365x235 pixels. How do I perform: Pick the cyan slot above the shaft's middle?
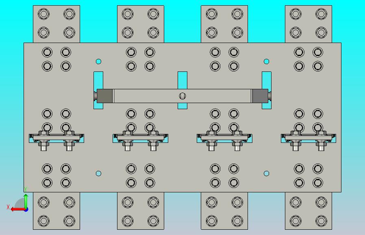point(182,80)
